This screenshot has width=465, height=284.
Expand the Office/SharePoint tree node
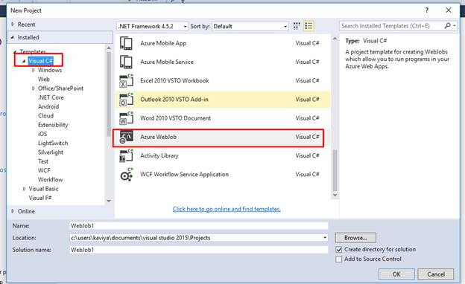point(34,88)
